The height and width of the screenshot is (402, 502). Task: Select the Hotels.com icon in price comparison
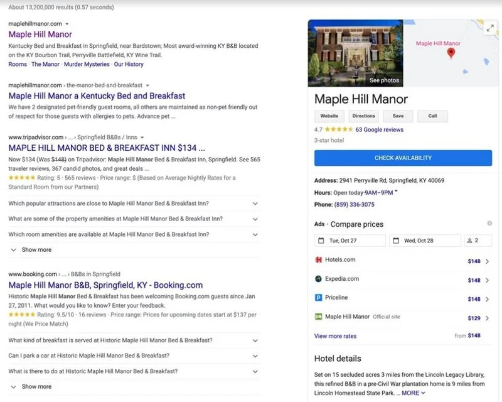pos(319,259)
